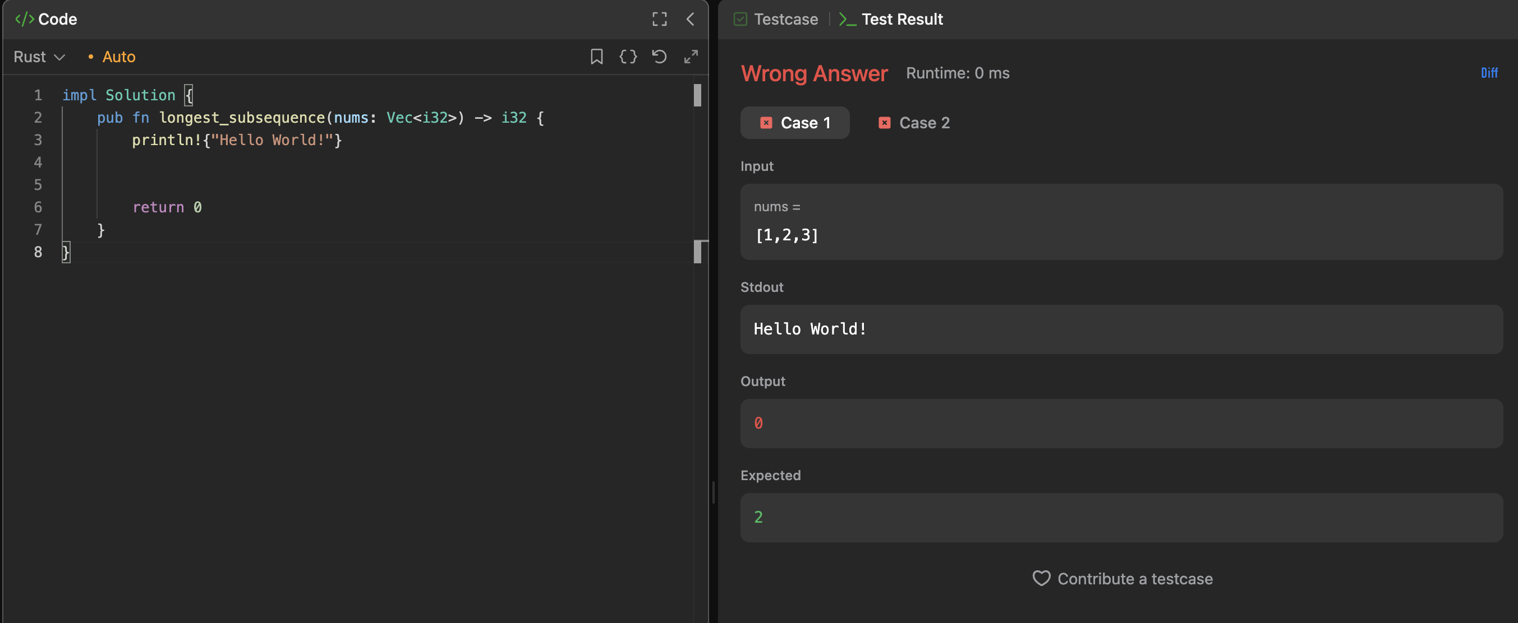Bookmark the current code
The width and height of the screenshot is (1518, 623).
point(596,57)
